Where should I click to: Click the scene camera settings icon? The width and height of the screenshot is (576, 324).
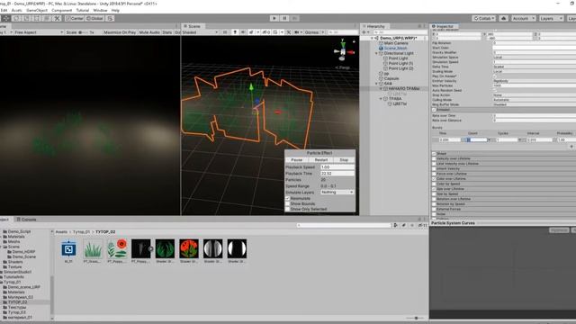[297, 32]
